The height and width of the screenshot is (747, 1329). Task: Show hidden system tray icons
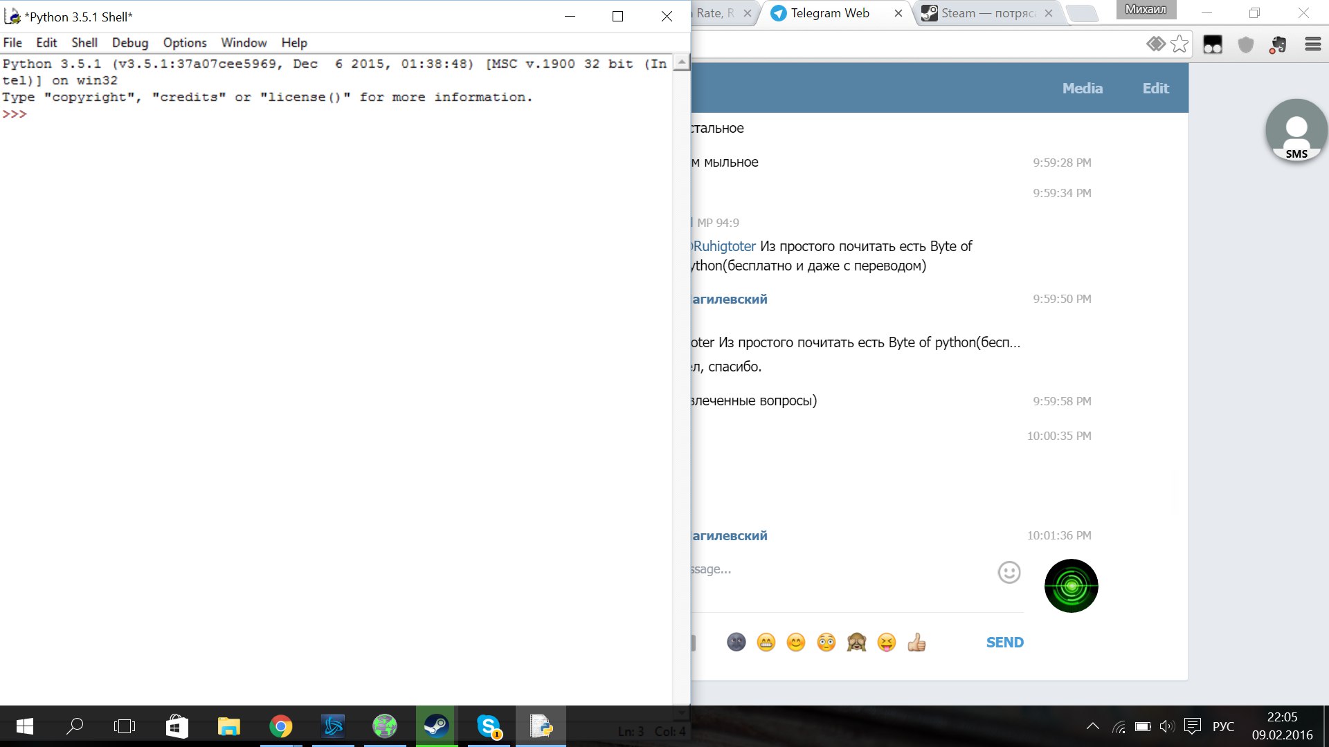click(1092, 726)
